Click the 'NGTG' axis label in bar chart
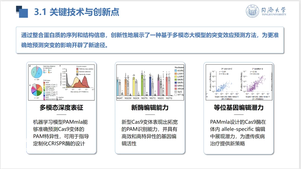The width and height of the screenshot is (301, 169). pos(169,98)
